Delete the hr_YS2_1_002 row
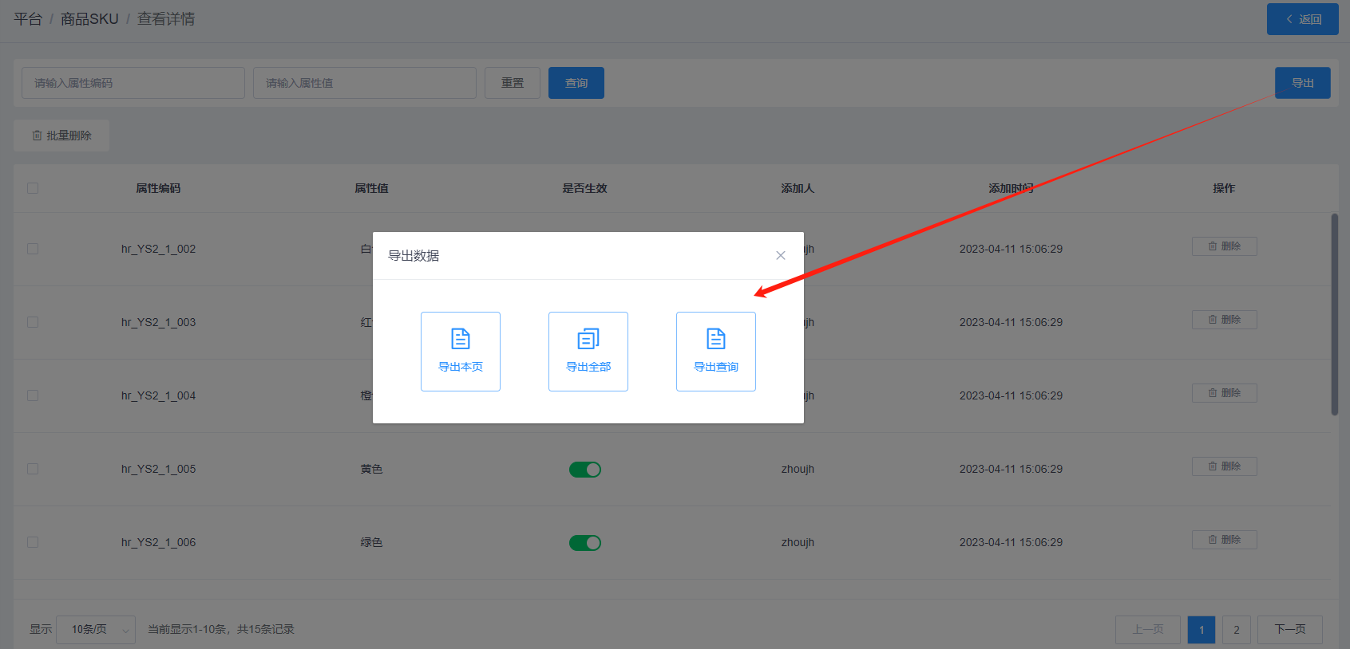This screenshot has width=1350, height=649. click(1224, 246)
